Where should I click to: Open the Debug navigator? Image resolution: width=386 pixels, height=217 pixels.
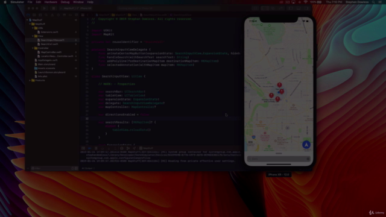click(65, 15)
